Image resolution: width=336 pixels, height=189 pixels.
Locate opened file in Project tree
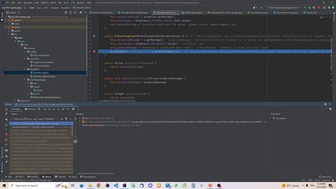tap(66, 13)
